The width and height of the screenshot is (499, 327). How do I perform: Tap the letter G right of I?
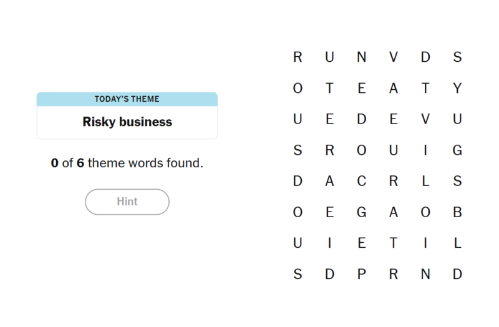coord(457,150)
